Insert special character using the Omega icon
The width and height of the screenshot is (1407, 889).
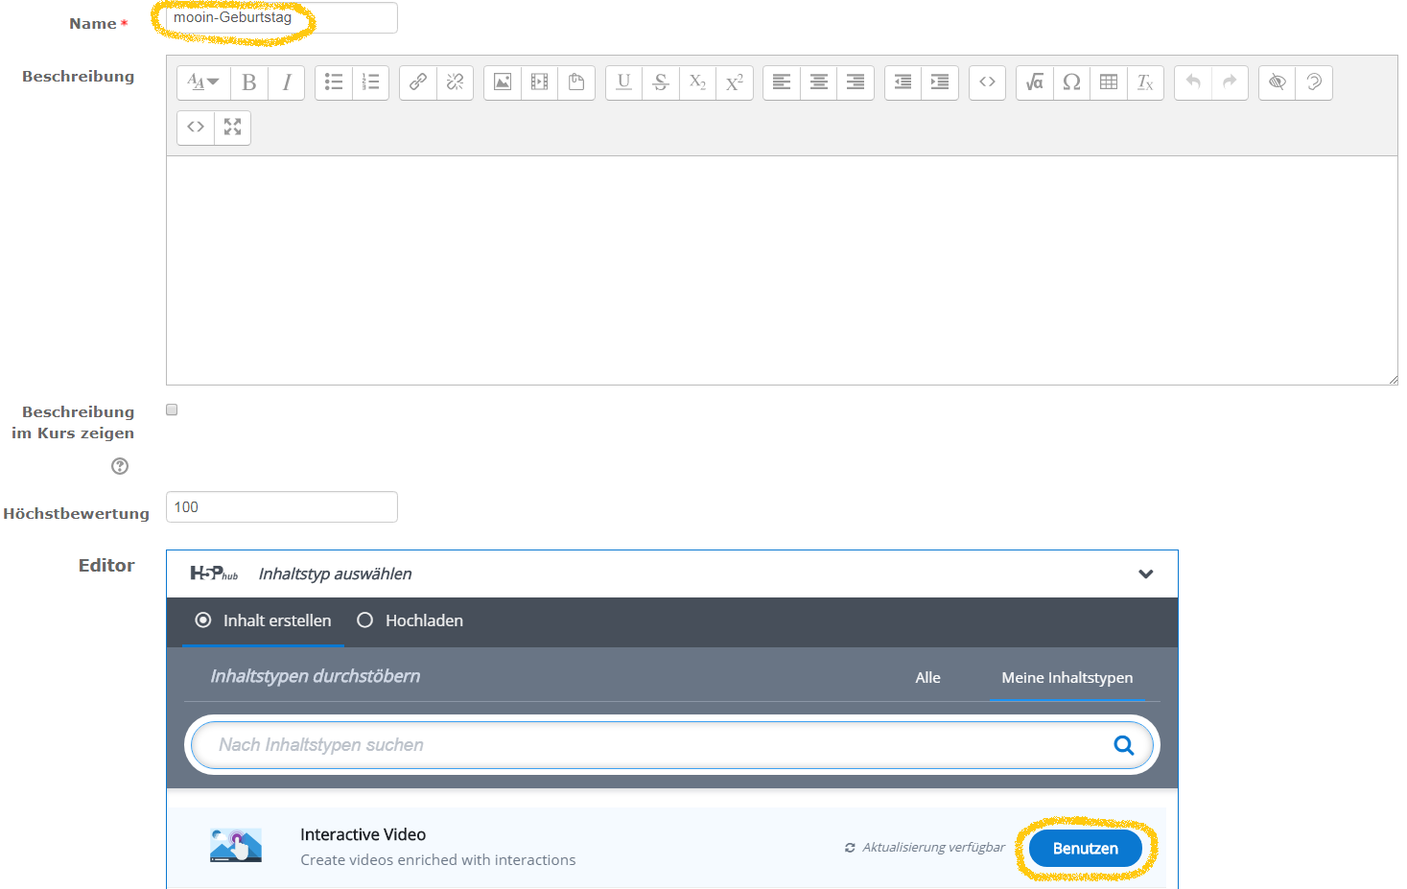pyautogui.click(x=1071, y=82)
